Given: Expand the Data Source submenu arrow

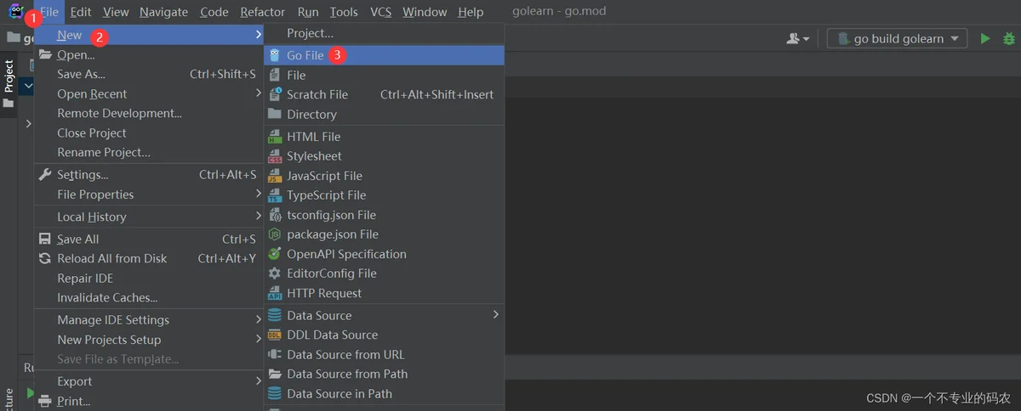Looking at the screenshot, I should [x=496, y=315].
